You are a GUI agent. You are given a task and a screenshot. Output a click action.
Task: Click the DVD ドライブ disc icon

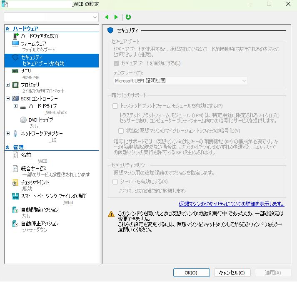23,120
